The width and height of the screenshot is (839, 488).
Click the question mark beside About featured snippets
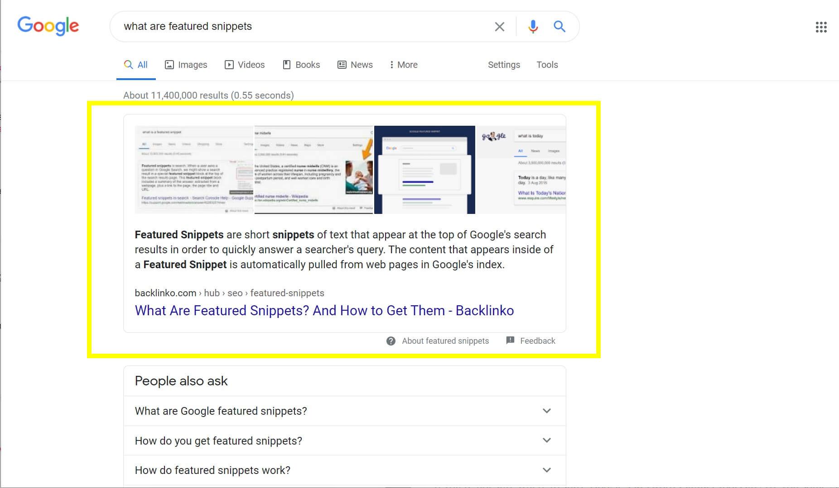[x=390, y=341]
